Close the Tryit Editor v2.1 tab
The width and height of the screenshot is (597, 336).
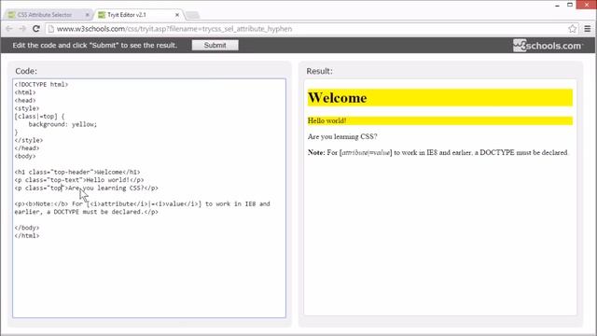click(x=177, y=15)
